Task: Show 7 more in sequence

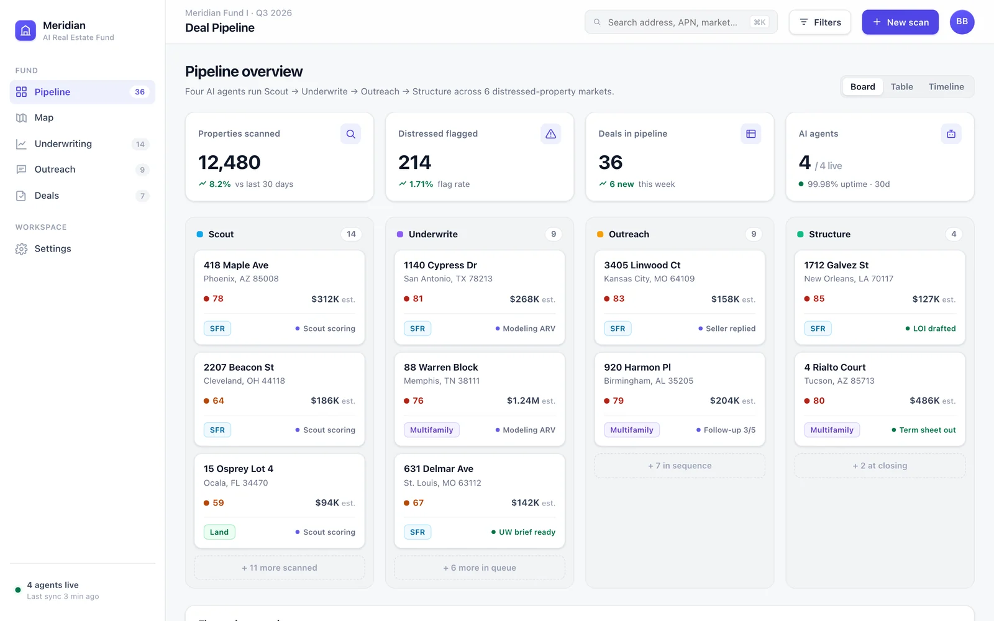Action: pyautogui.click(x=680, y=466)
